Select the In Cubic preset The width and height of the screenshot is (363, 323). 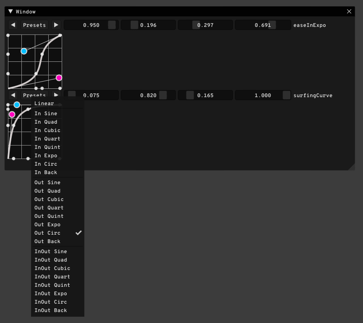57,130
